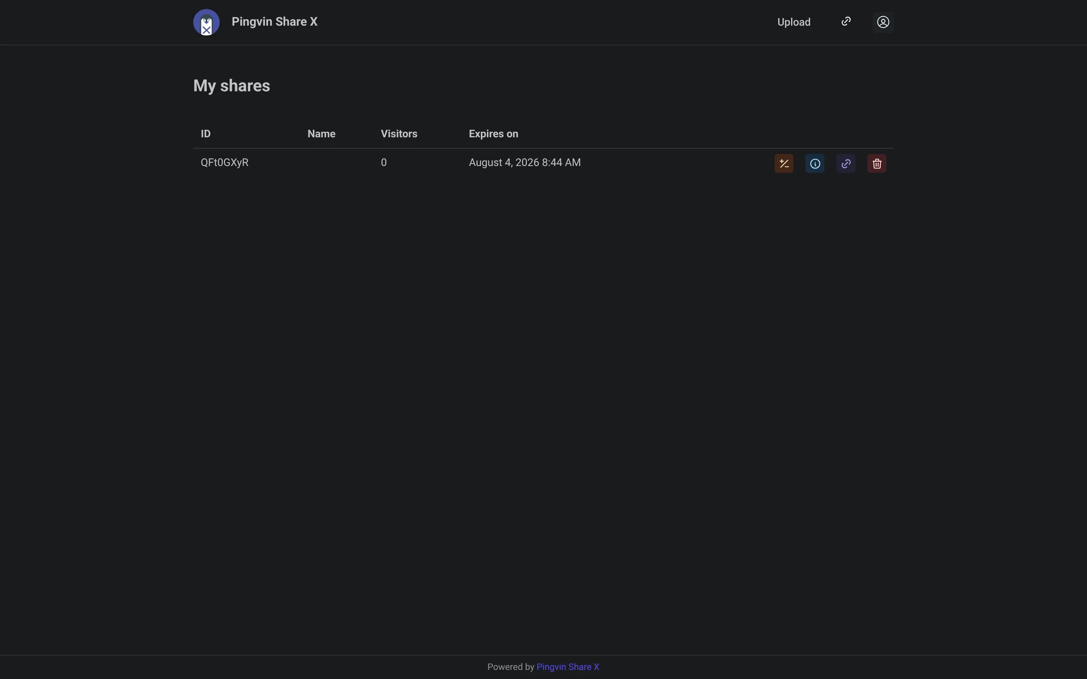
Task: Click the expiry date August 4, 2026 8:44 AM
Action: [524, 162]
